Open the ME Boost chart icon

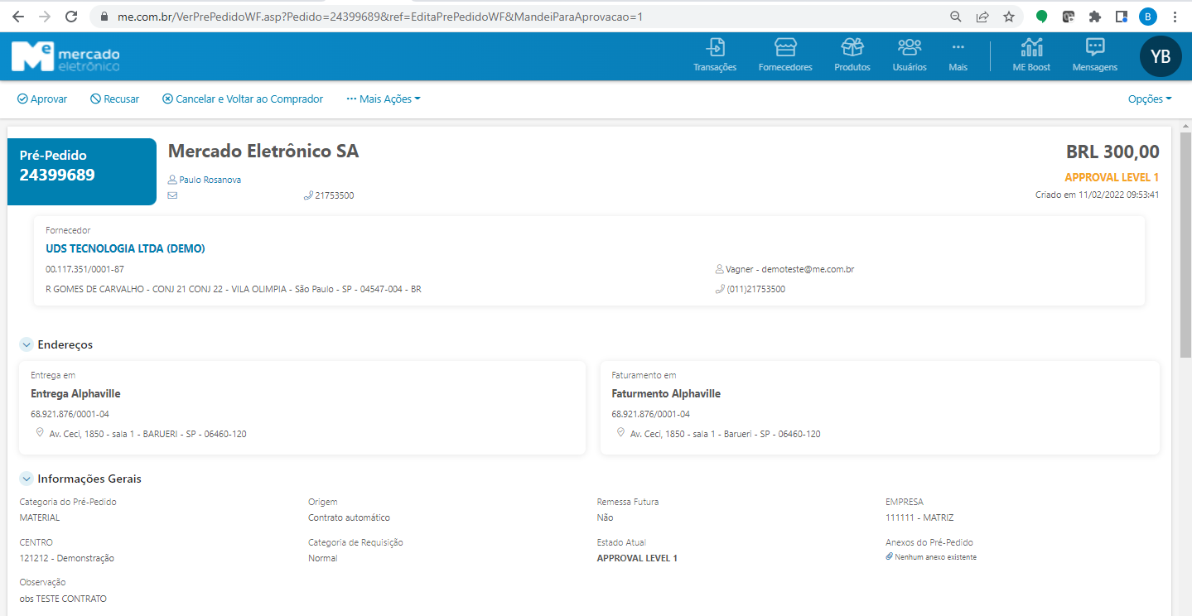click(1032, 47)
